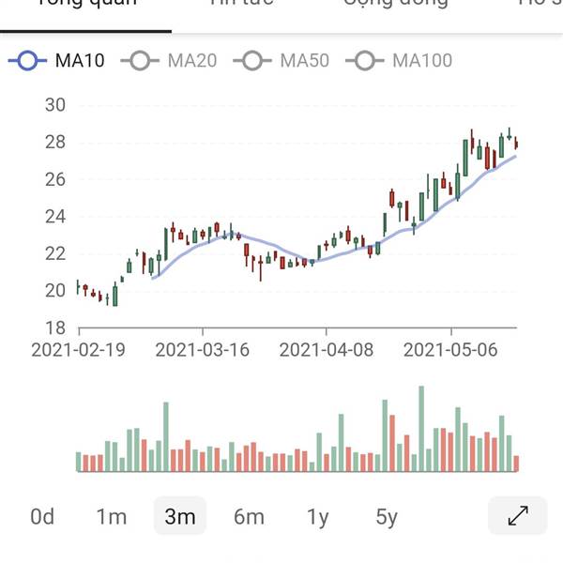The height and width of the screenshot is (563, 563).
Task: Click the MA100 legend circle marker
Action: pos(364,60)
